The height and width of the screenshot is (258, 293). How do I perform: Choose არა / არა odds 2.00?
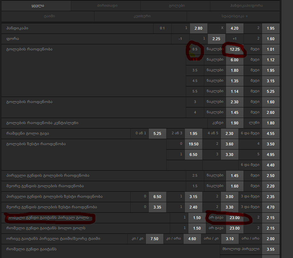pos(271,239)
